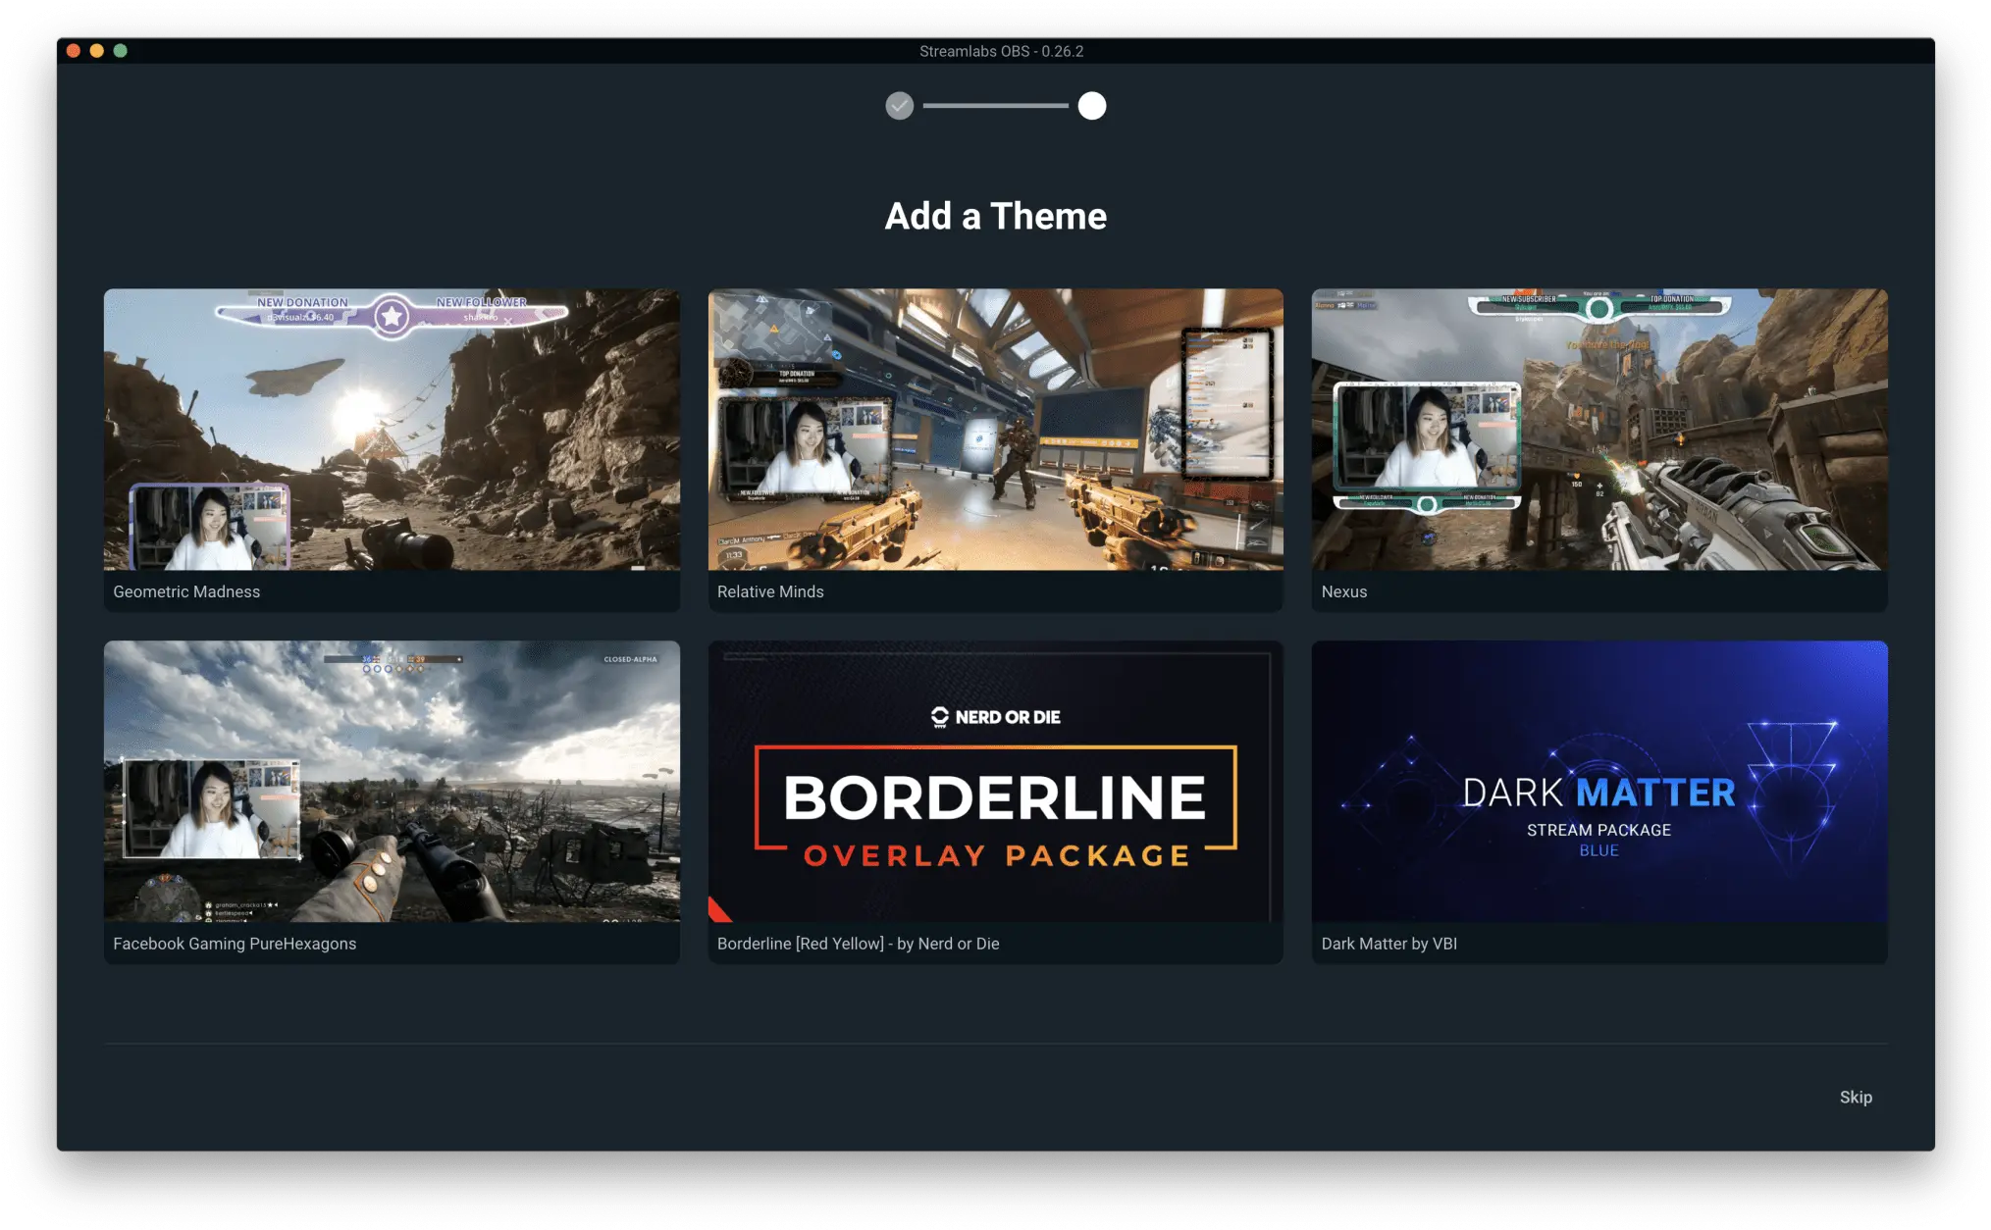Screen dimensions: 1991x1230
Task: Choose the Relative Minds theme preview
Action: (995, 429)
